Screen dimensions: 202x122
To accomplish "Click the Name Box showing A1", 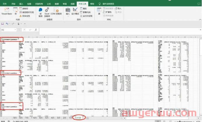I will tap(8, 30).
